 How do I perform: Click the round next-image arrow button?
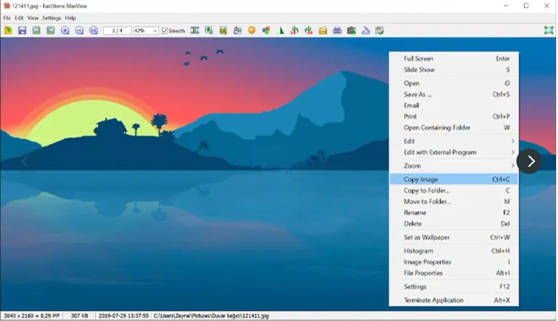pos(529,161)
